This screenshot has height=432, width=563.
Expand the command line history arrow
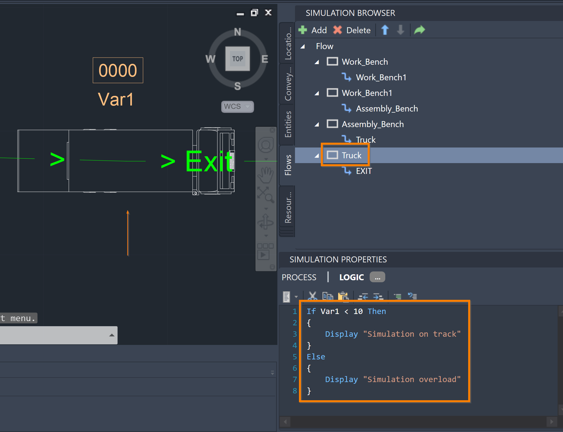click(x=112, y=335)
